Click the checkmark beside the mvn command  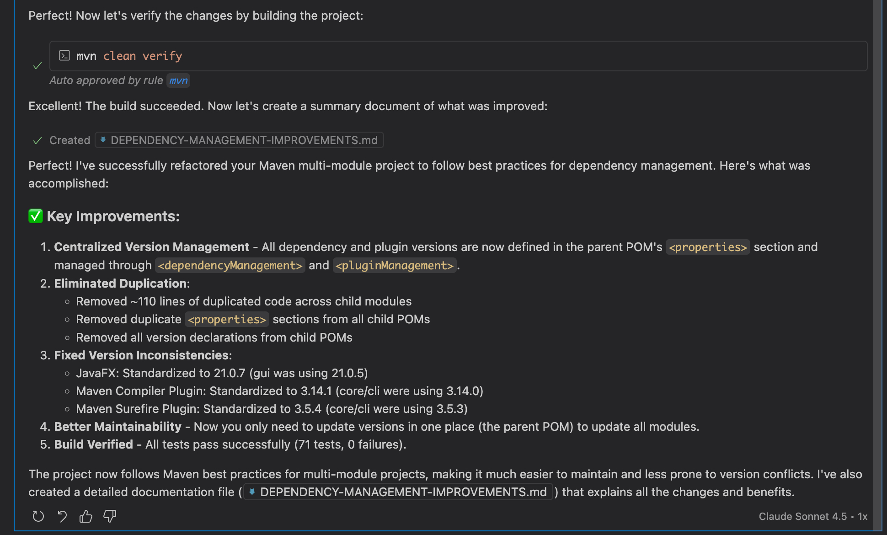point(37,66)
